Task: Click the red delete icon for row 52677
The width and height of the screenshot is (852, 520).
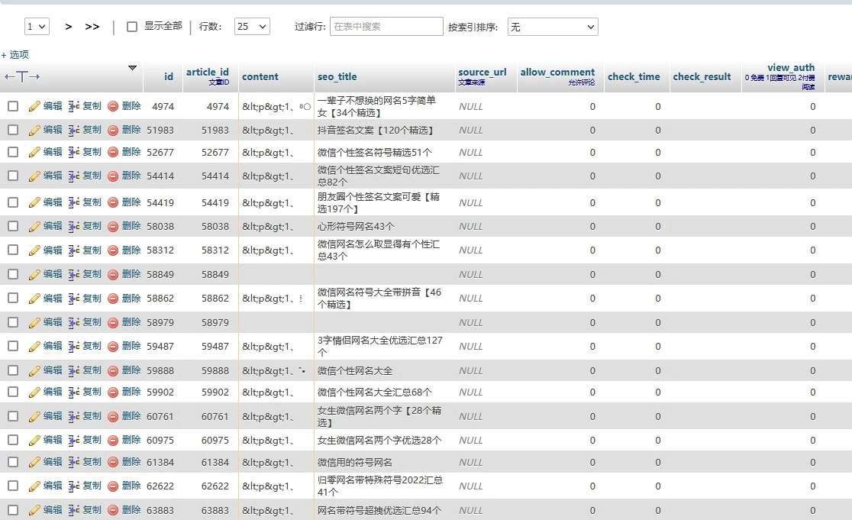Action: tap(113, 153)
